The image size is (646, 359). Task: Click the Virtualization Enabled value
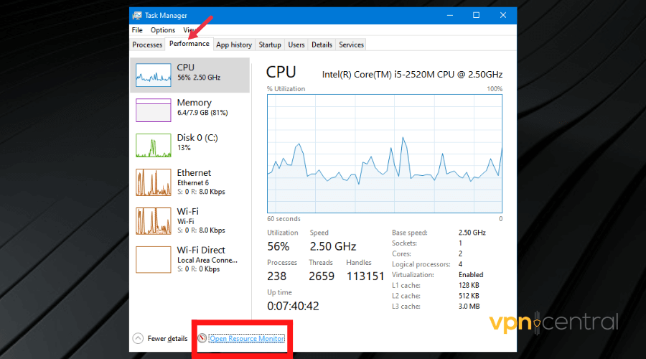(471, 274)
